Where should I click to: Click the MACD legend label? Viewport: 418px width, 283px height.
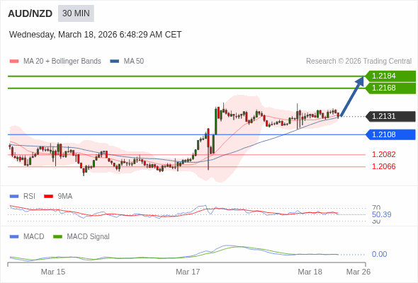pos(34,237)
